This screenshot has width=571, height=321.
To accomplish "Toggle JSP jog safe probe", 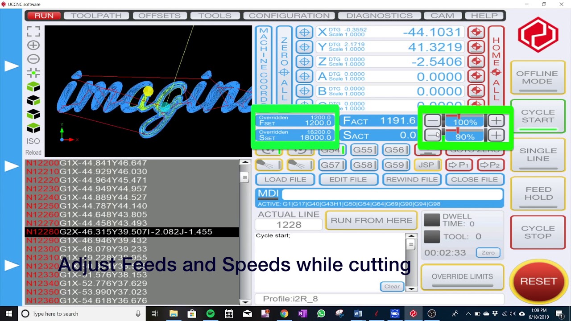I will 426,165.
